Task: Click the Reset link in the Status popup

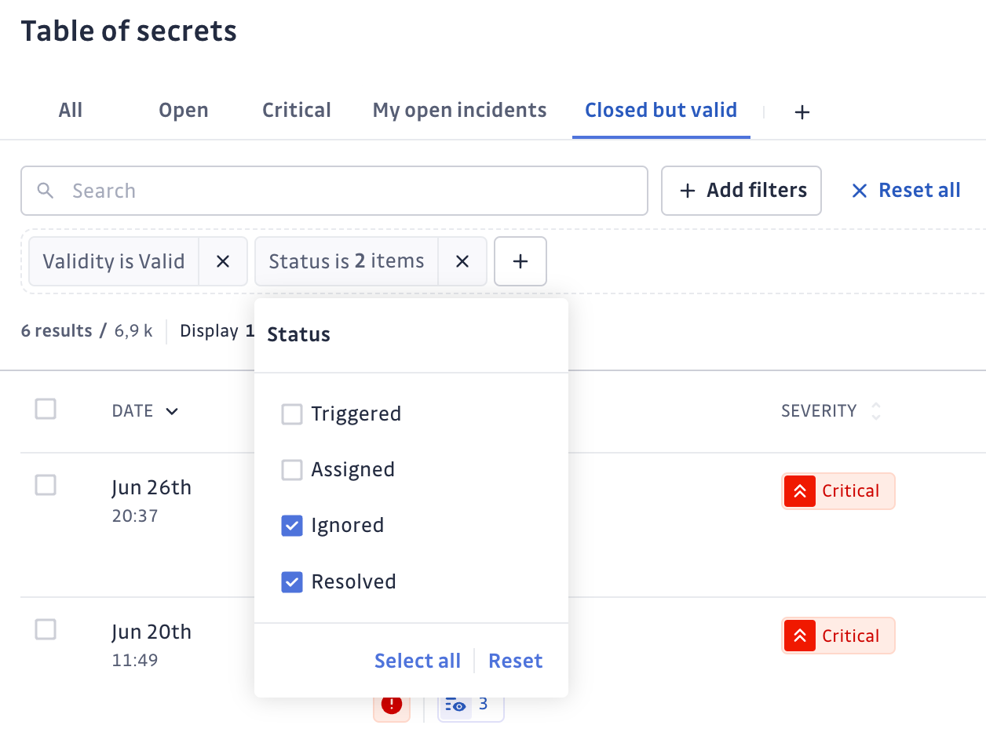Action: [x=515, y=660]
